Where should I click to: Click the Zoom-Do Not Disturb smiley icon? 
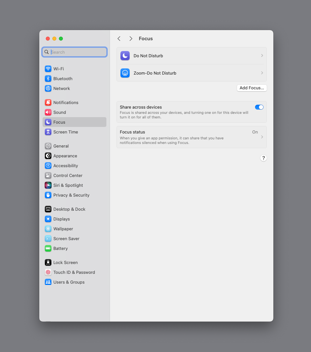[x=125, y=73]
